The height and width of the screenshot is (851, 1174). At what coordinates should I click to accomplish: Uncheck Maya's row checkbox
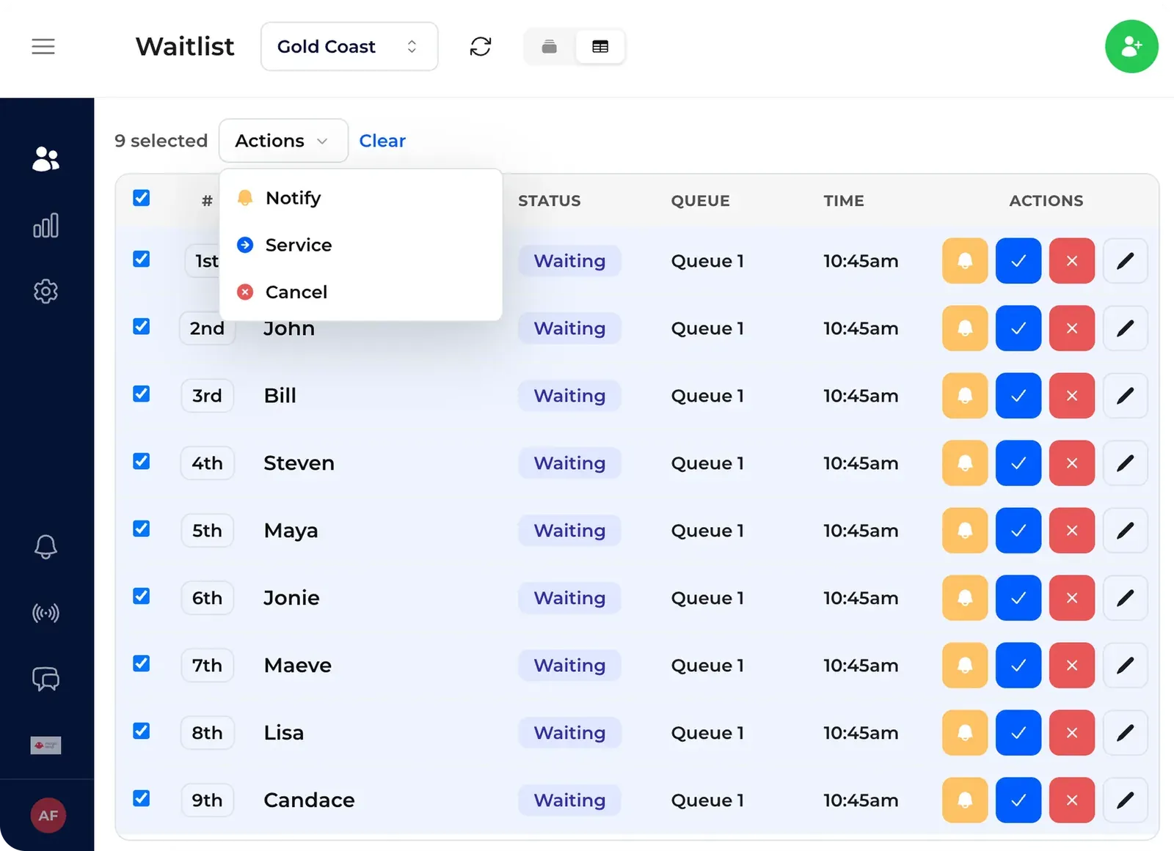click(142, 528)
